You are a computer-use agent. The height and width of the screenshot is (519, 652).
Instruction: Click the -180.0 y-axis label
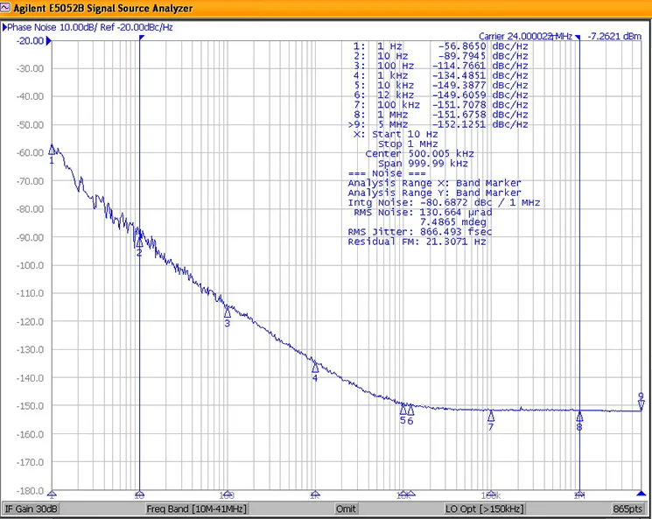[30, 491]
